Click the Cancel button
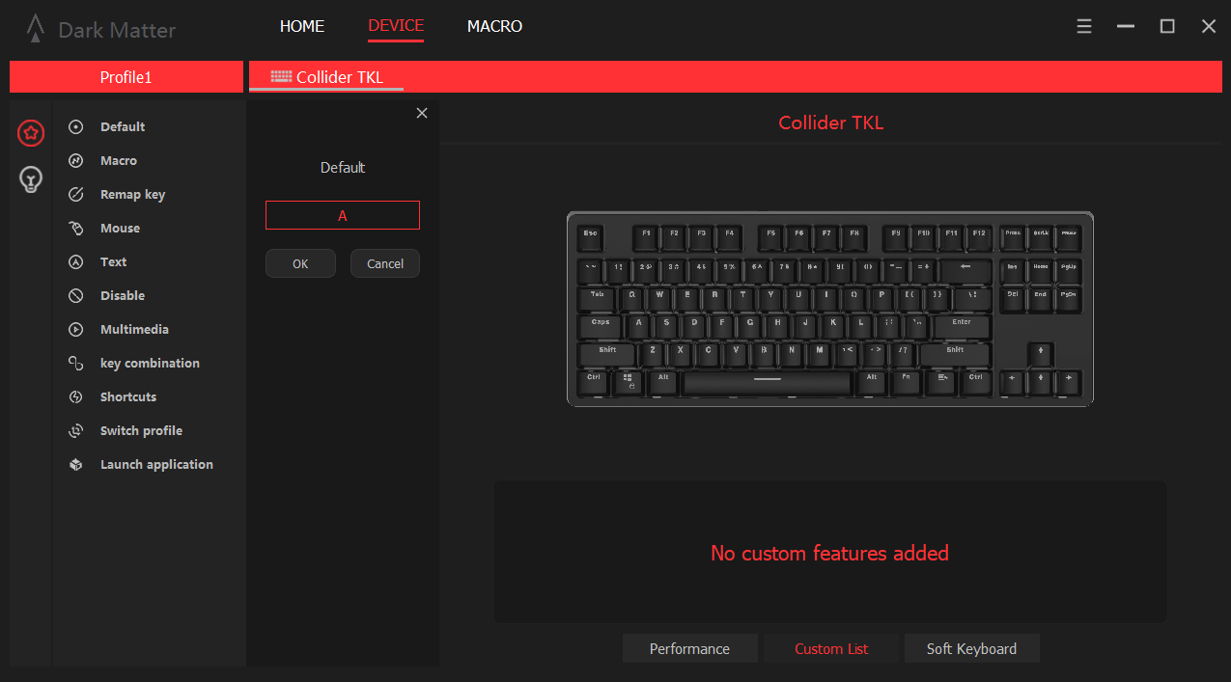 (385, 263)
